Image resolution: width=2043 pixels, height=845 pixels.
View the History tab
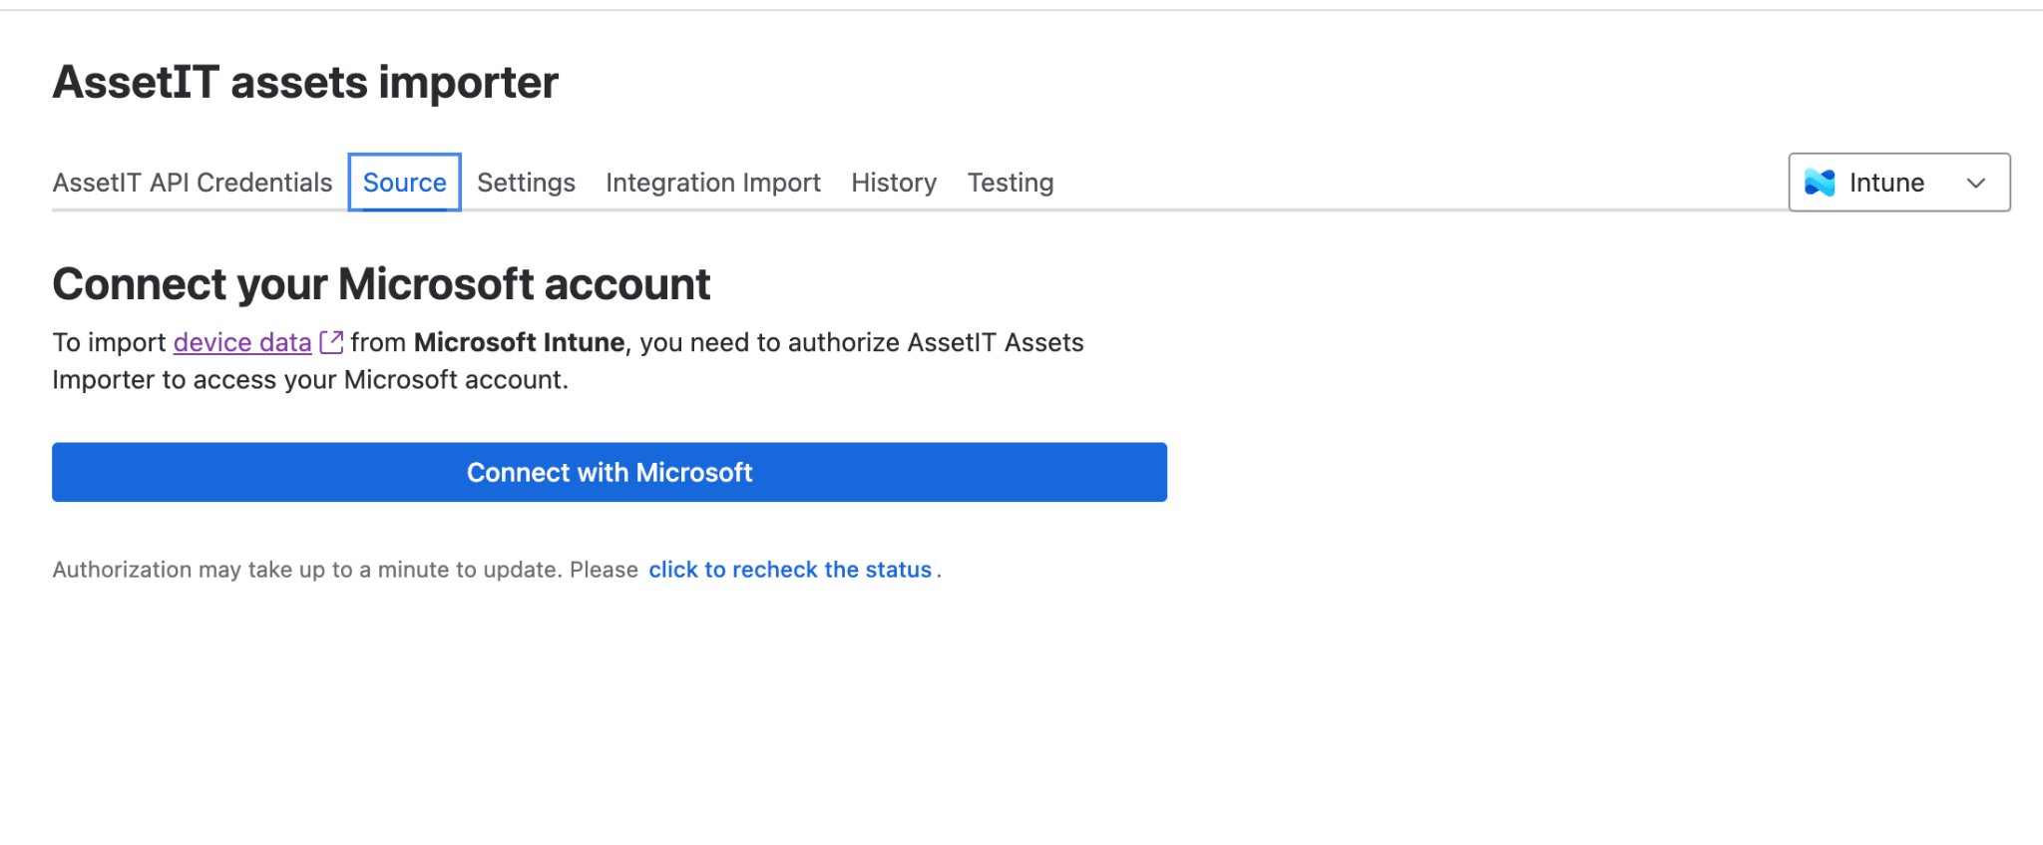[x=893, y=183]
